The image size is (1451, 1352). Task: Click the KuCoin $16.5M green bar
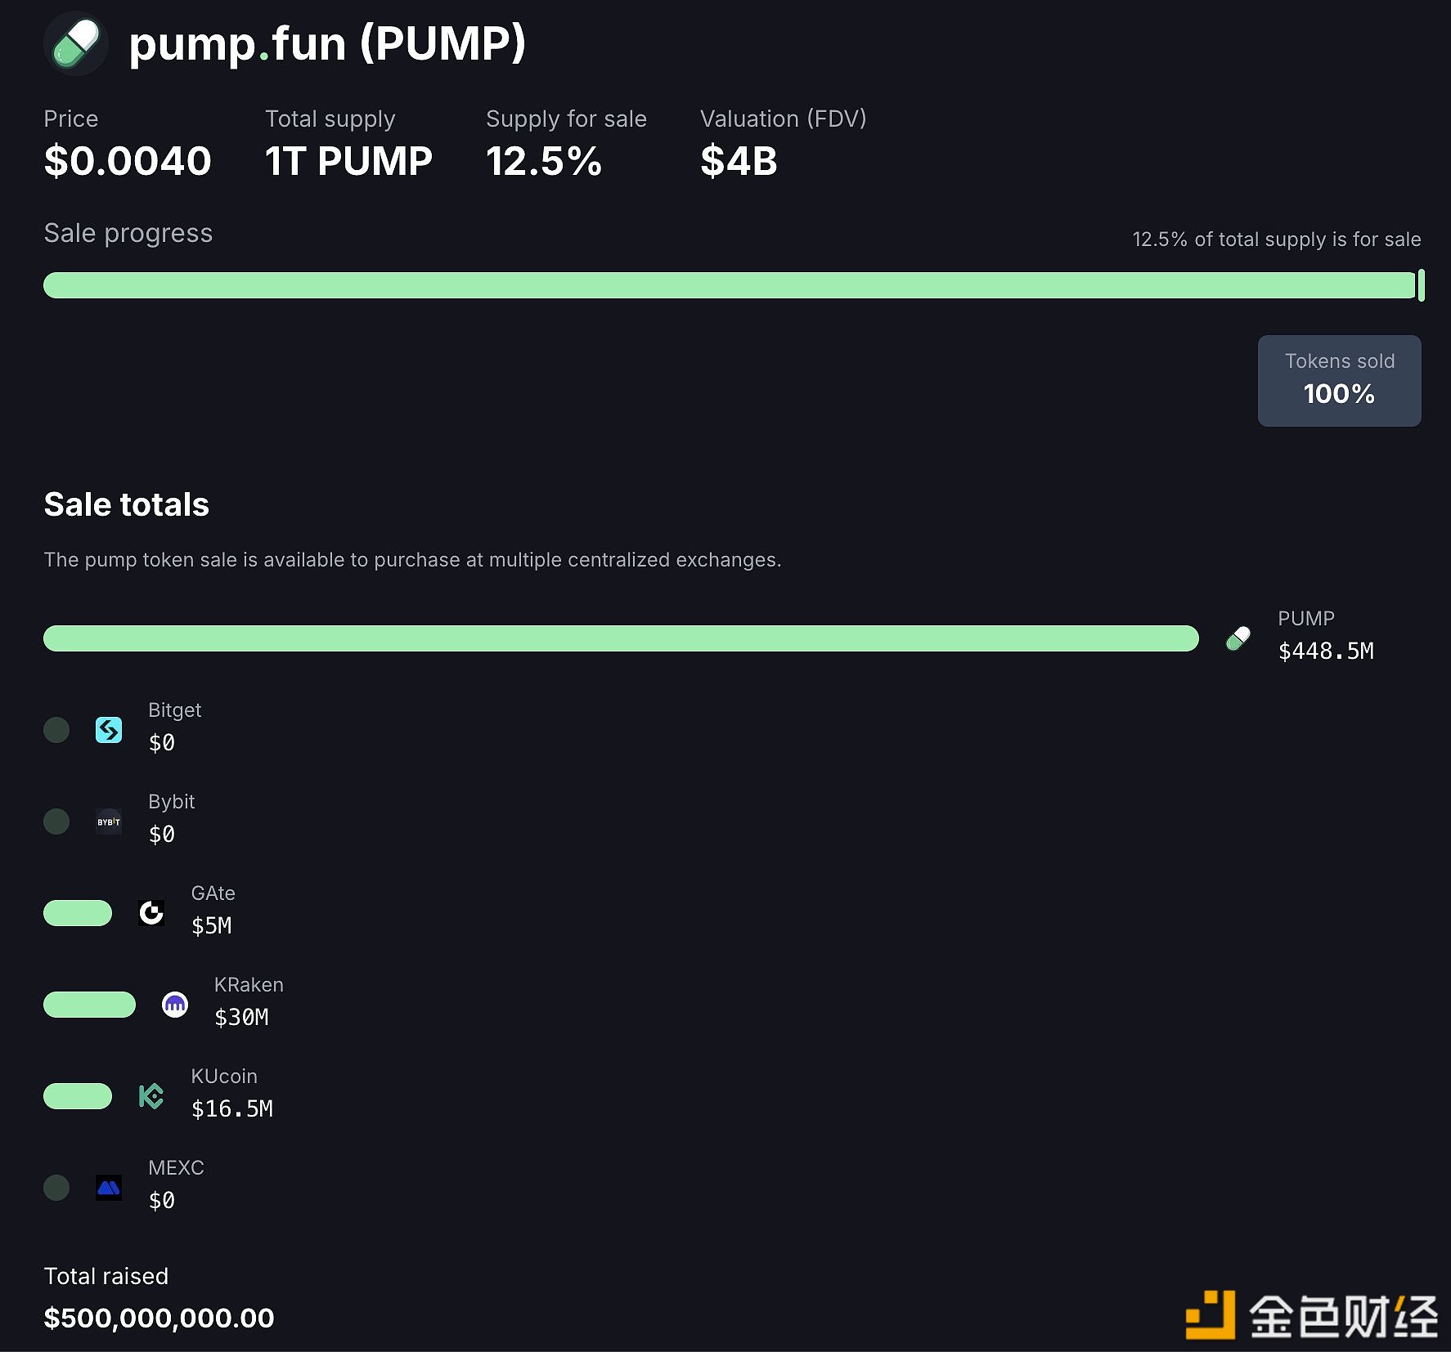[x=78, y=1096]
